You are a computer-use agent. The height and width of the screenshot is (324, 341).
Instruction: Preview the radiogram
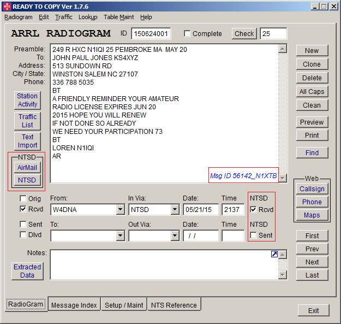point(312,122)
